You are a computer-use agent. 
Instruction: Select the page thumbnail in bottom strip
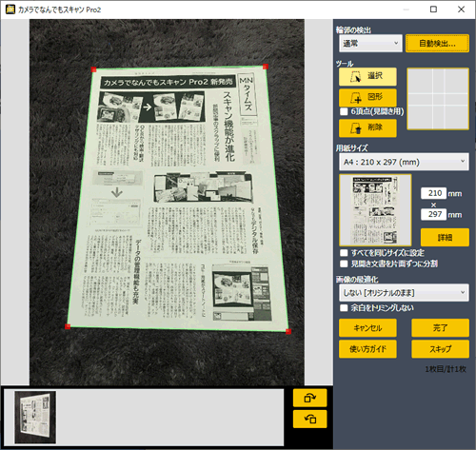tap(35, 417)
